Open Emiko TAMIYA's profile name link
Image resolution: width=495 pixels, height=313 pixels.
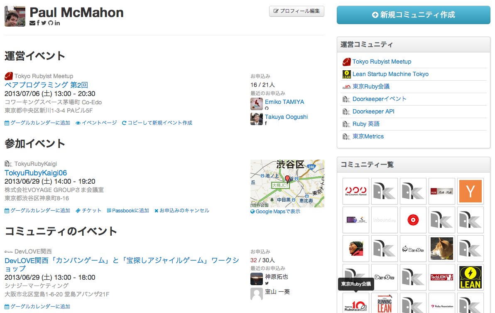pos(284,102)
